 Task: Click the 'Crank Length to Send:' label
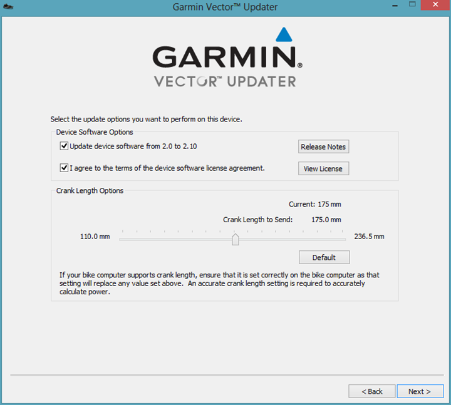point(257,220)
